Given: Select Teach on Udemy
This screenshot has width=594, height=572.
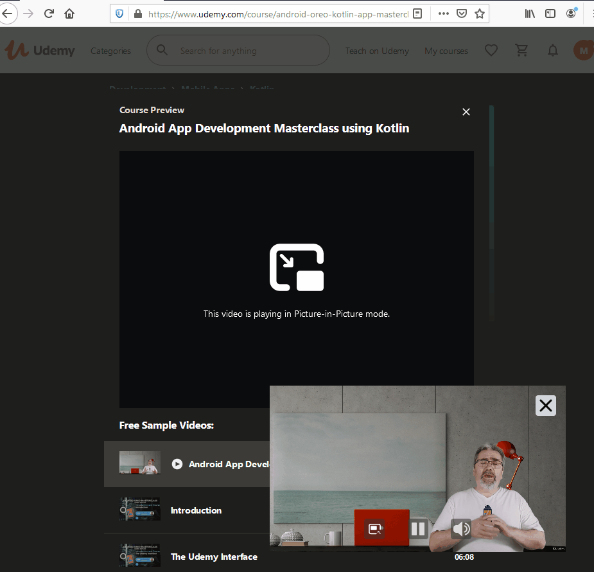Looking at the screenshot, I should coord(377,50).
